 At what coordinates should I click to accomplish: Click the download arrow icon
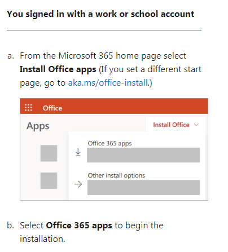pyautogui.click(x=78, y=152)
